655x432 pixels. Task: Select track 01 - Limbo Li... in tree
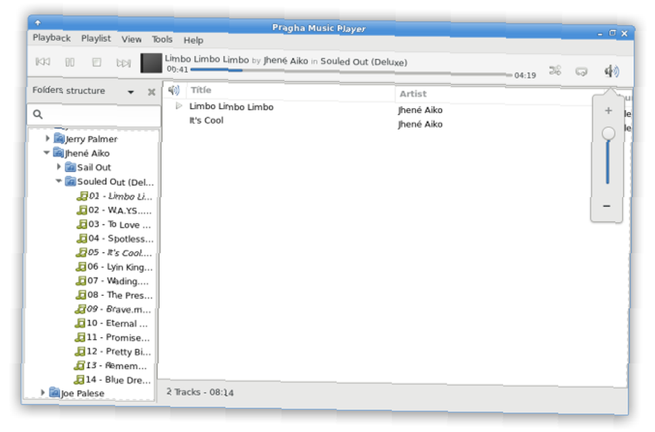[x=114, y=196]
